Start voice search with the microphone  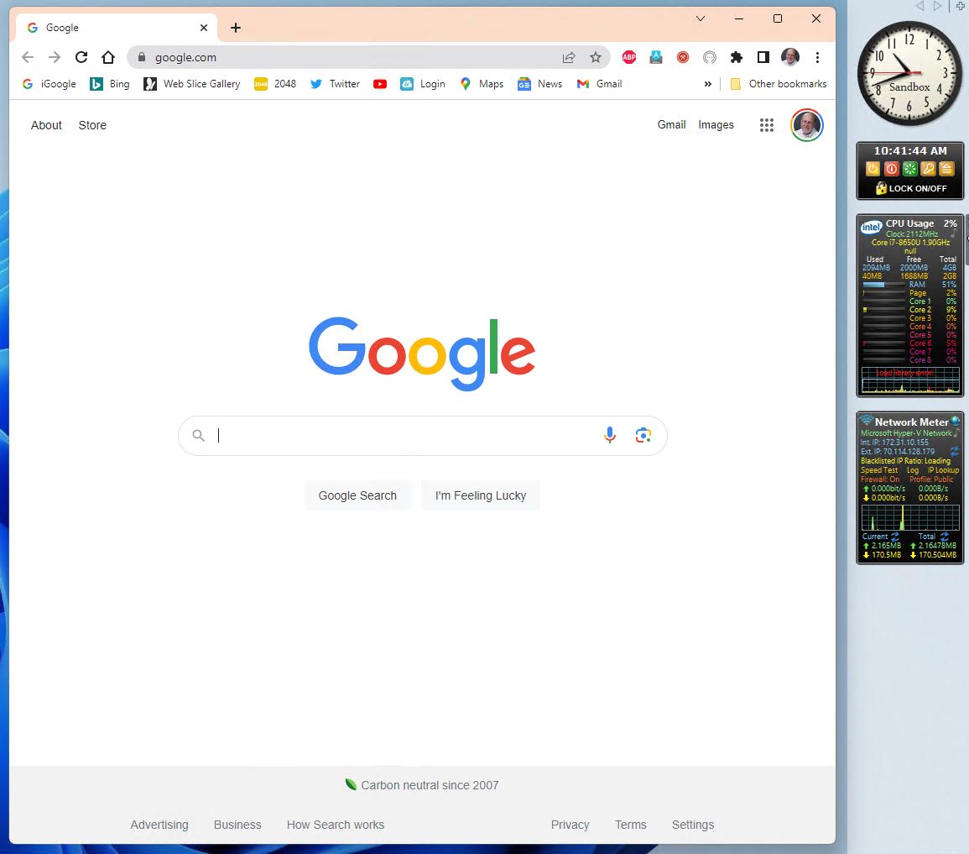point(609,435)
